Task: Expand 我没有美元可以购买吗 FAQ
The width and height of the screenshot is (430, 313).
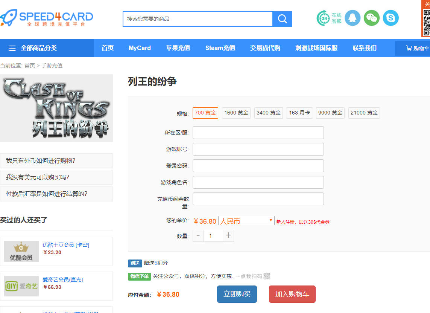Action: point(56,177)
